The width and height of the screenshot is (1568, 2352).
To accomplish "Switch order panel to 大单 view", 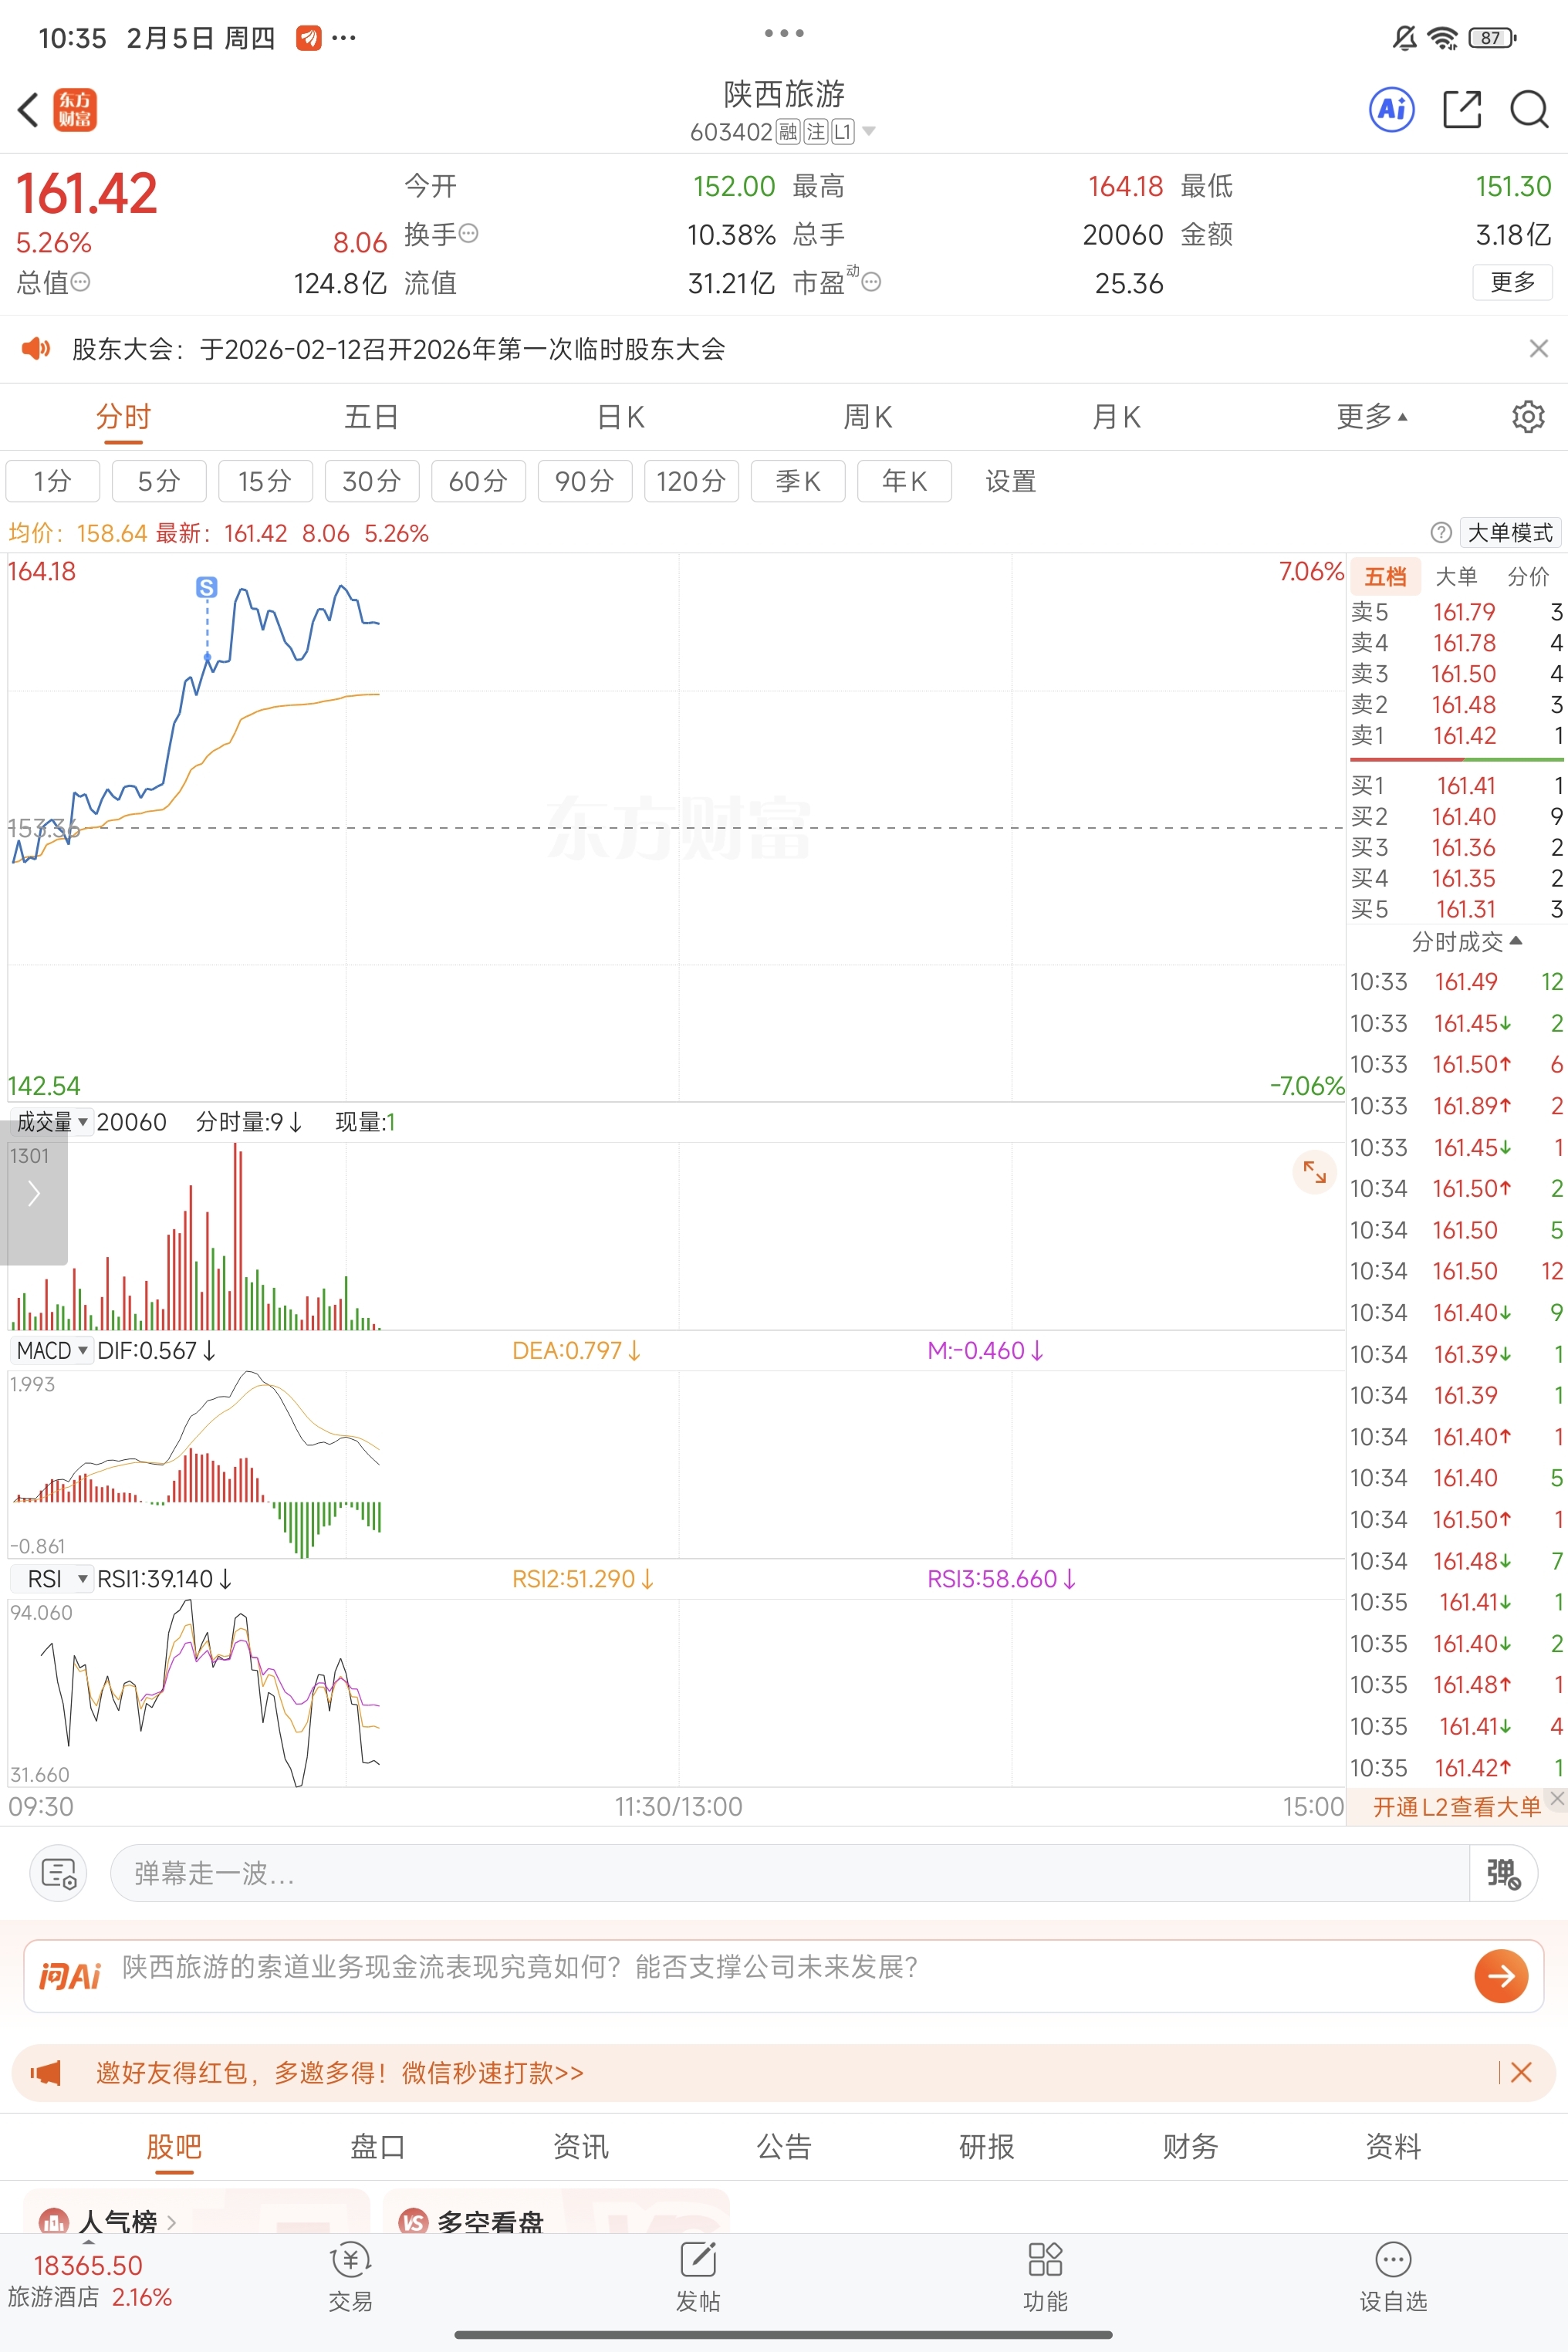I will pos(1455,576).
